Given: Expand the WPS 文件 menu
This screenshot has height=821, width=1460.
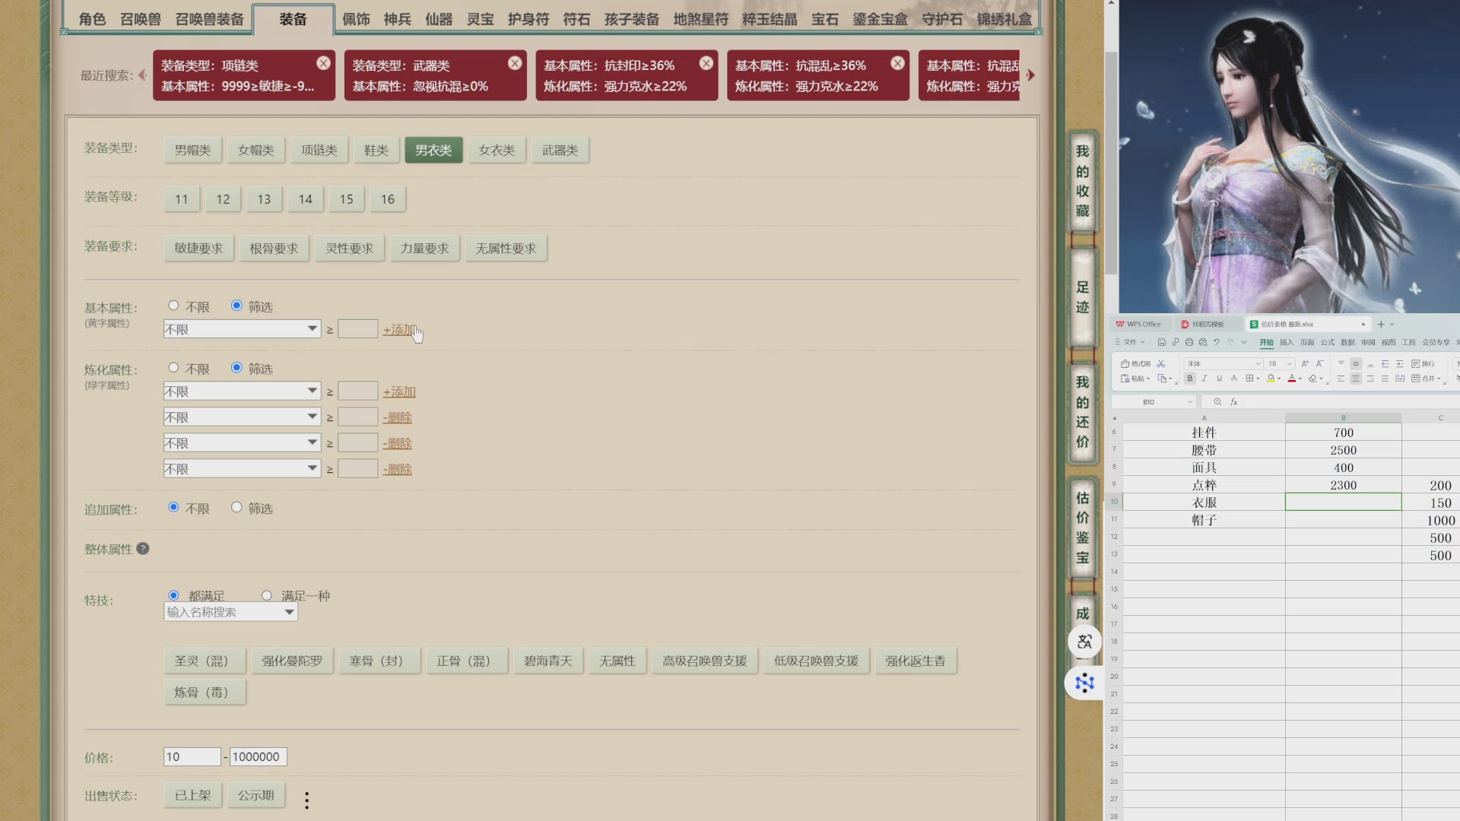Looking at the screenshot, I should (x=1130, y=342).
